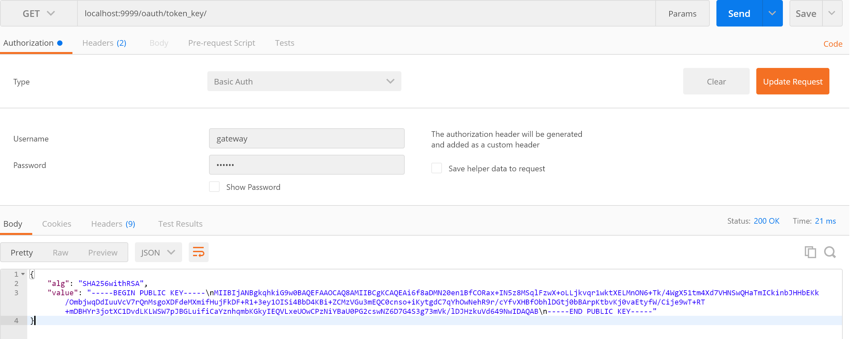This screenshot has width=851, height=339.
Task: Check Save helper data to request
Action: (x=437, y=168)
